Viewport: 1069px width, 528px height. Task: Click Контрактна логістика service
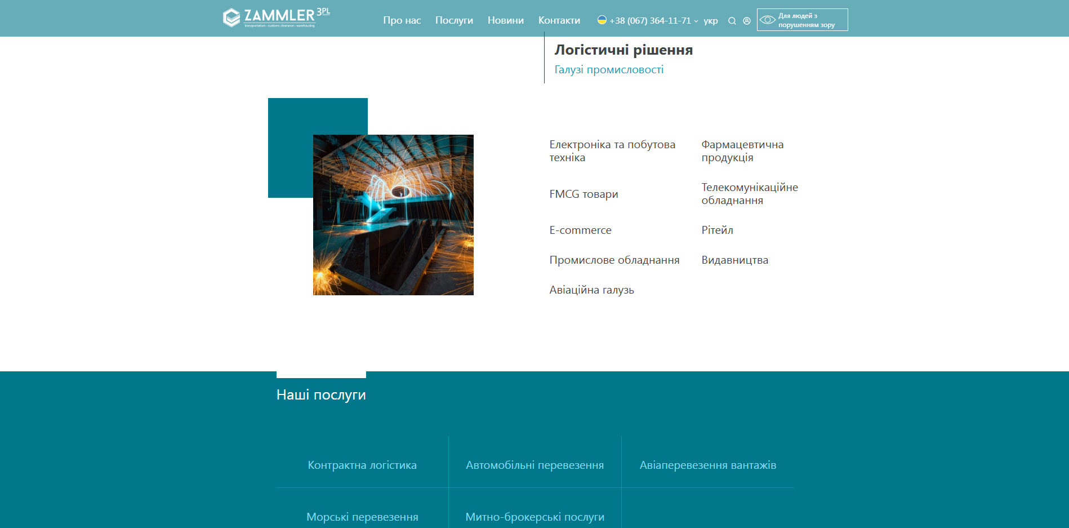tap(362, 465)
